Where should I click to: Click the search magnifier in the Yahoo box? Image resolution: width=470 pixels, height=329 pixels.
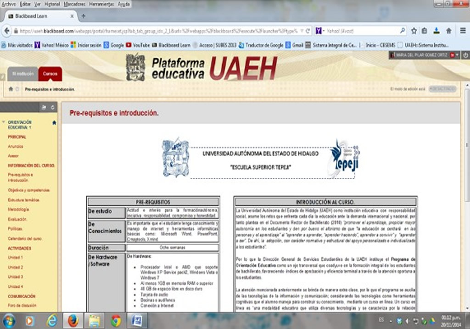point(402,31)
